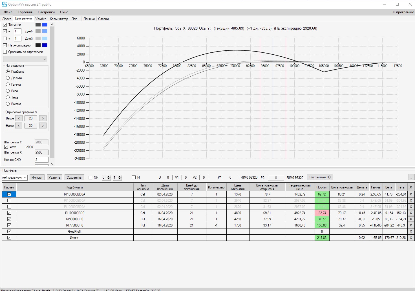
Task: Open the strategy comparison dropdown
Action: 25,59
